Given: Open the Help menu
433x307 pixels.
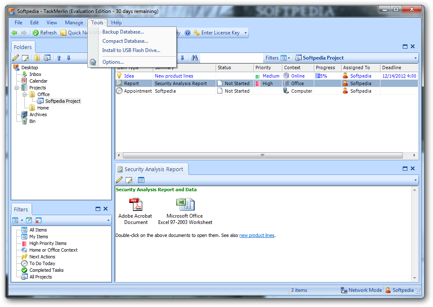Looking at the screenshot, I should (x=116, y=23).
